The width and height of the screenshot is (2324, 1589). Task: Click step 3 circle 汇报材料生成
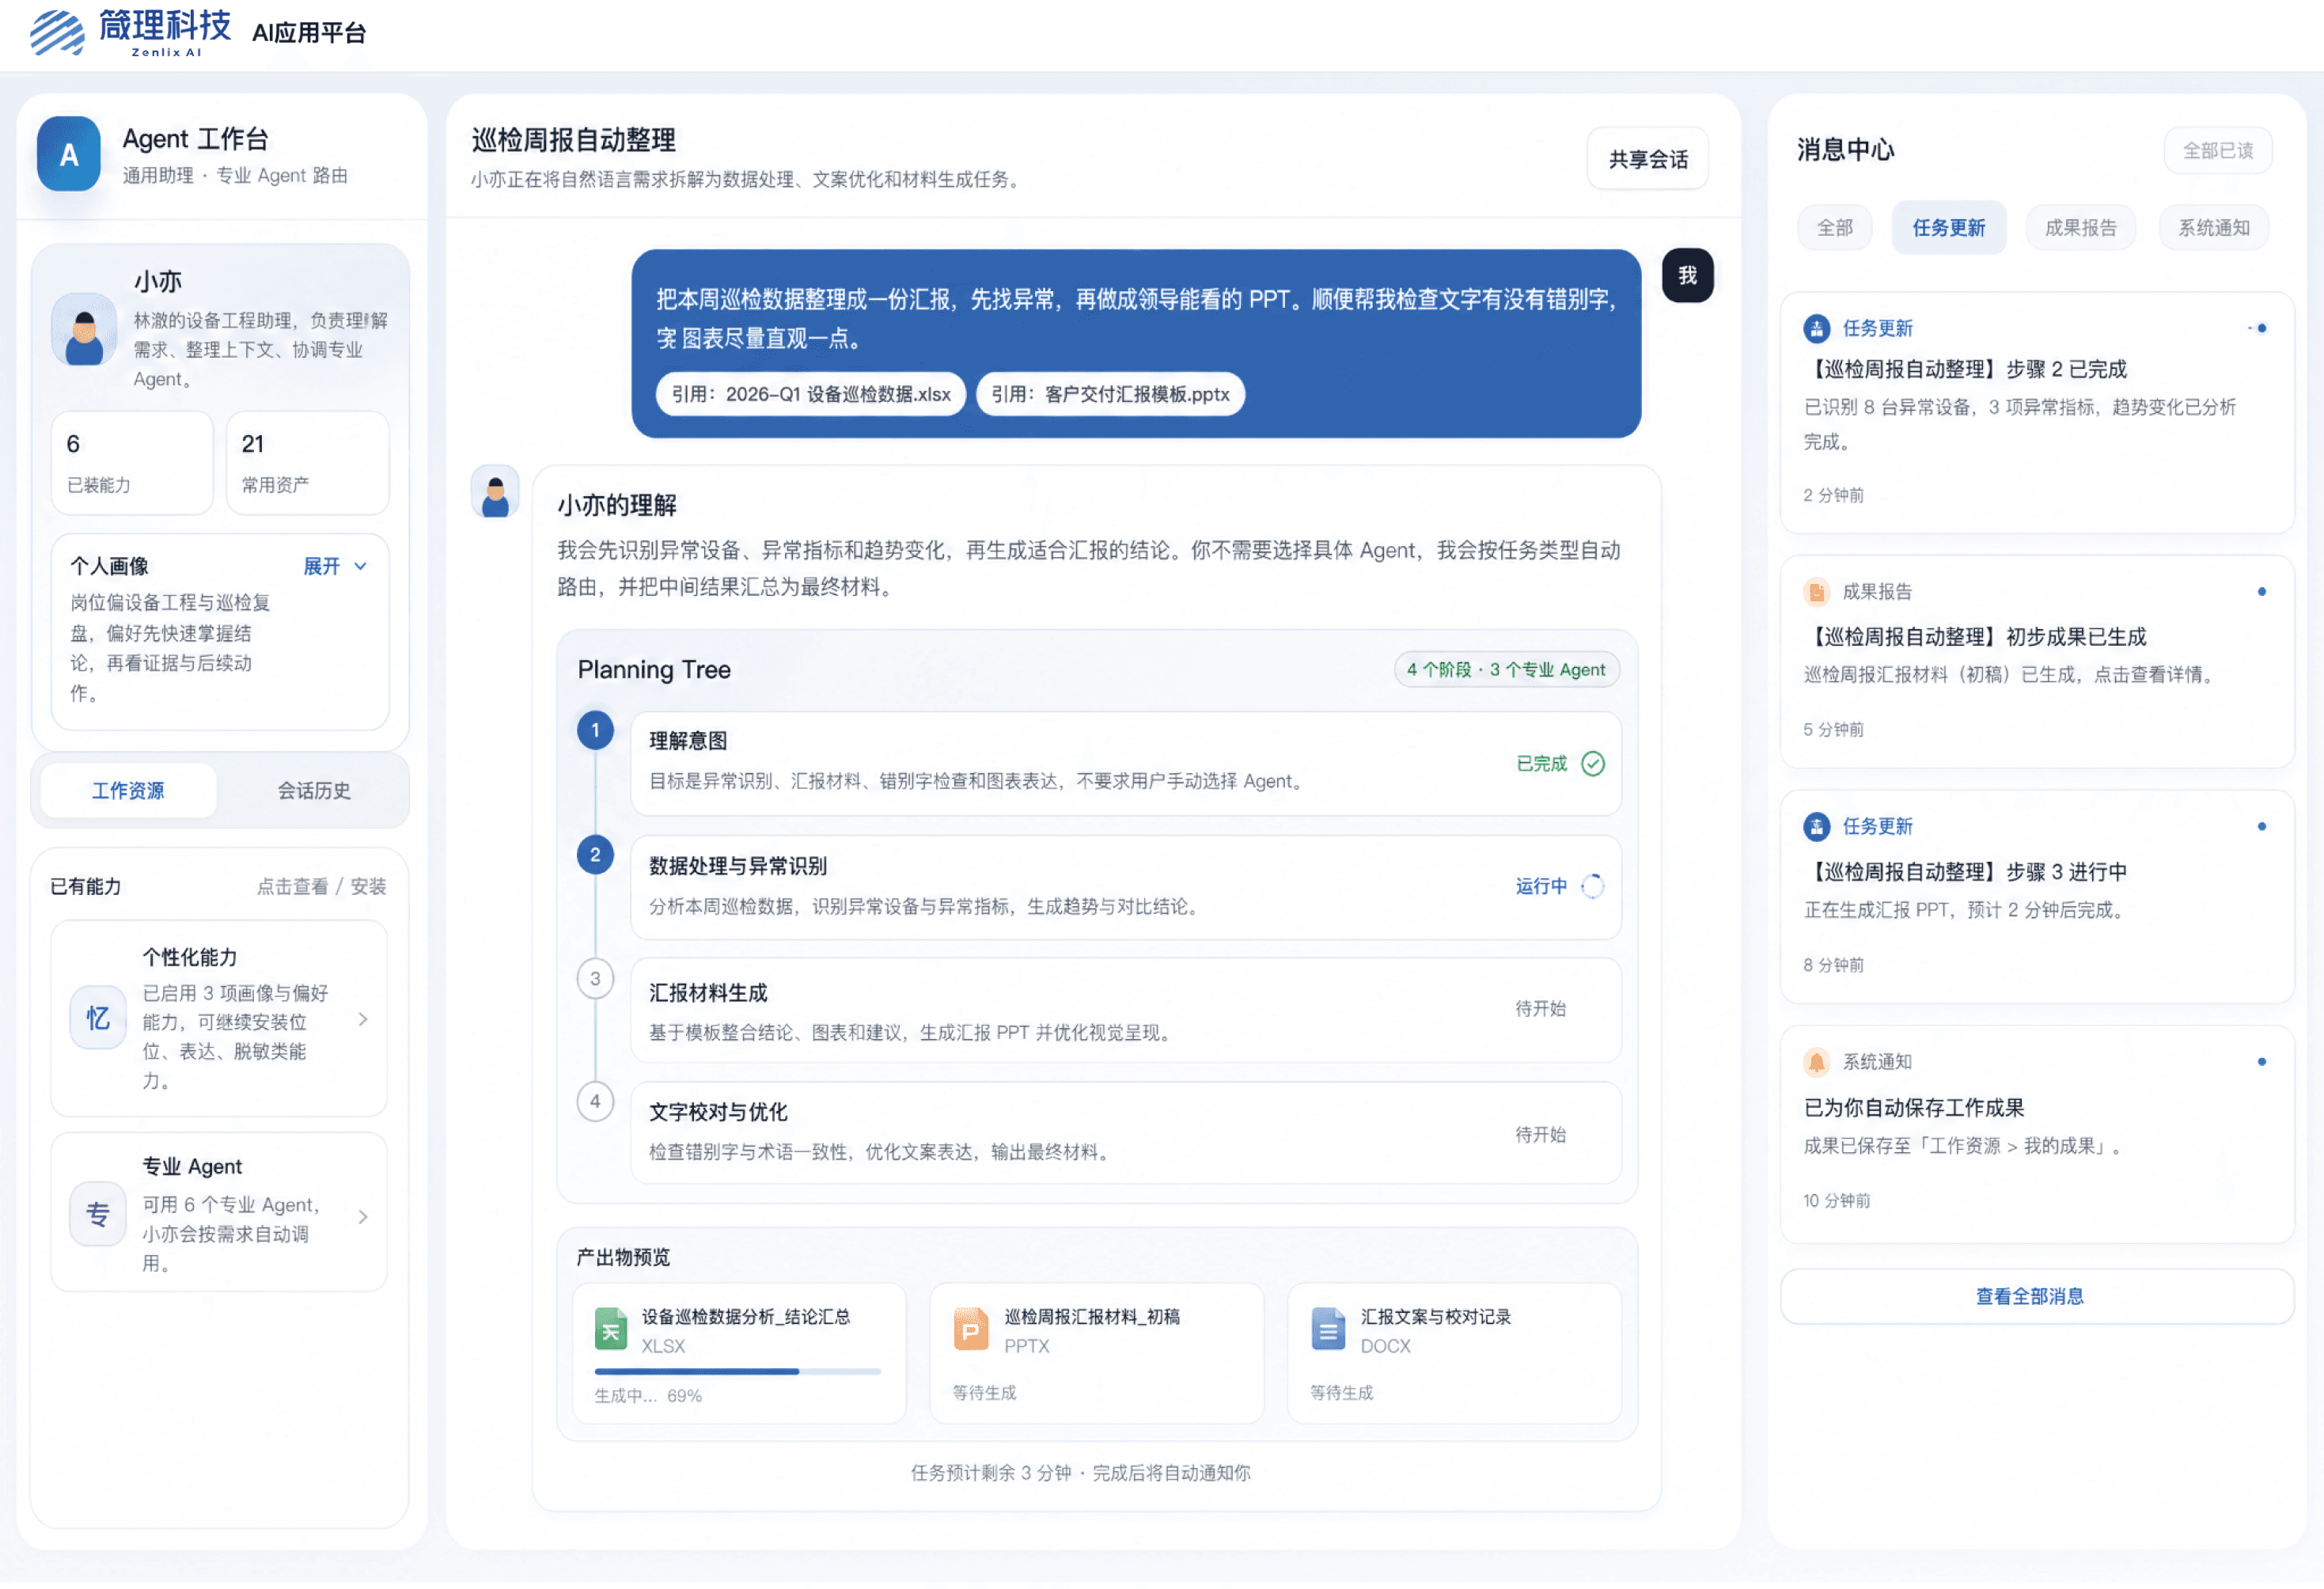(595, 980)
